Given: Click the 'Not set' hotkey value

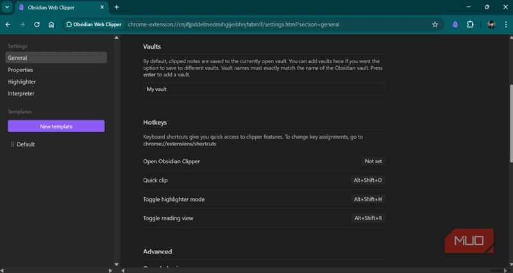Looking at the screenshot, I should point(373,161).
